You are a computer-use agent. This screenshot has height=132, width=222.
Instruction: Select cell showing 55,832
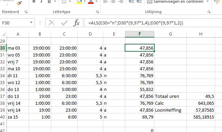coord(139,90)
